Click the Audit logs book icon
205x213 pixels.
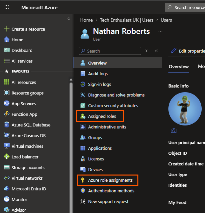(x=83, y=74)
